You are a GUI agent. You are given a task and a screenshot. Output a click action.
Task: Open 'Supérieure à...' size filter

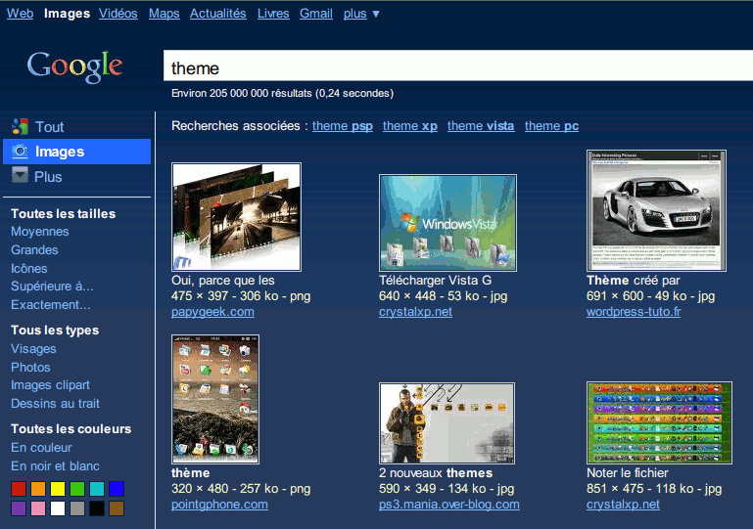point(52,287)
